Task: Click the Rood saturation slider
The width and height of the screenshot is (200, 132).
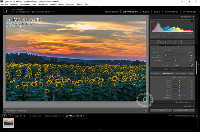Action: pos(179,80)
